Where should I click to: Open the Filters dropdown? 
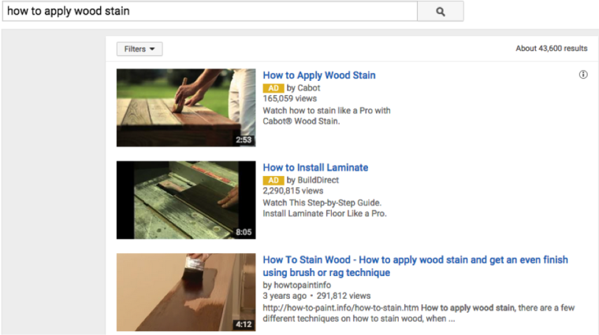coord(140,49)
